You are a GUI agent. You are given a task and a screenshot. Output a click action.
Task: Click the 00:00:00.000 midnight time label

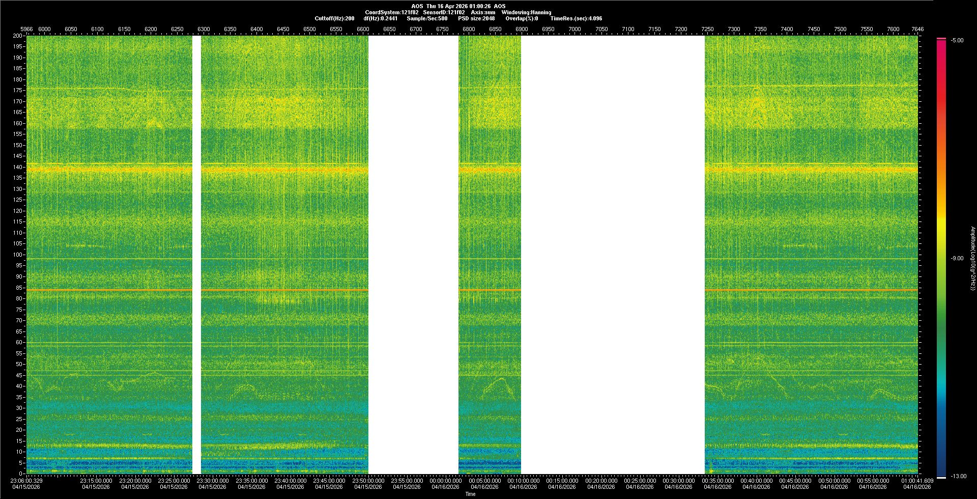coord(445,481)
